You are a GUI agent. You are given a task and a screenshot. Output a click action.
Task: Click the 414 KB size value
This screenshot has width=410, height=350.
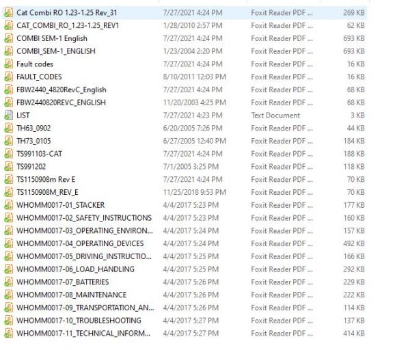[x=354, y=333]
